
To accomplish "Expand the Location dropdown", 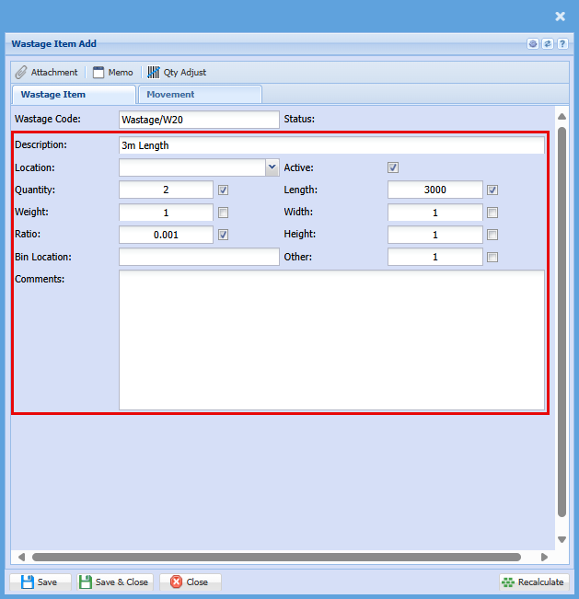I will point(272,167).
